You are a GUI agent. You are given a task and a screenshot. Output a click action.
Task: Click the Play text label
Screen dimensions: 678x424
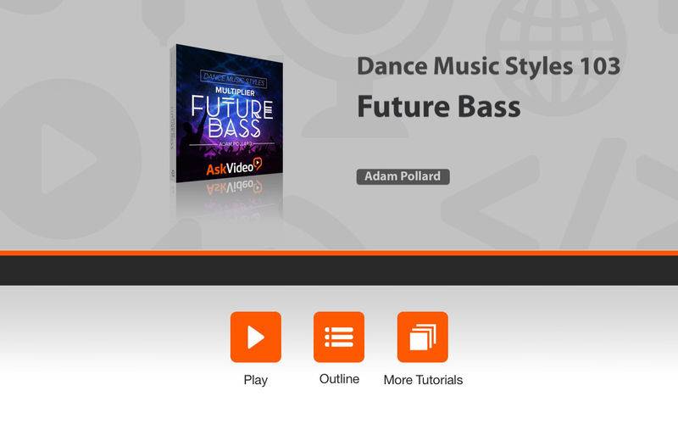(x=256, y=380)
